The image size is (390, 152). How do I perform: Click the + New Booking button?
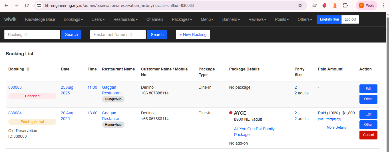193,35
